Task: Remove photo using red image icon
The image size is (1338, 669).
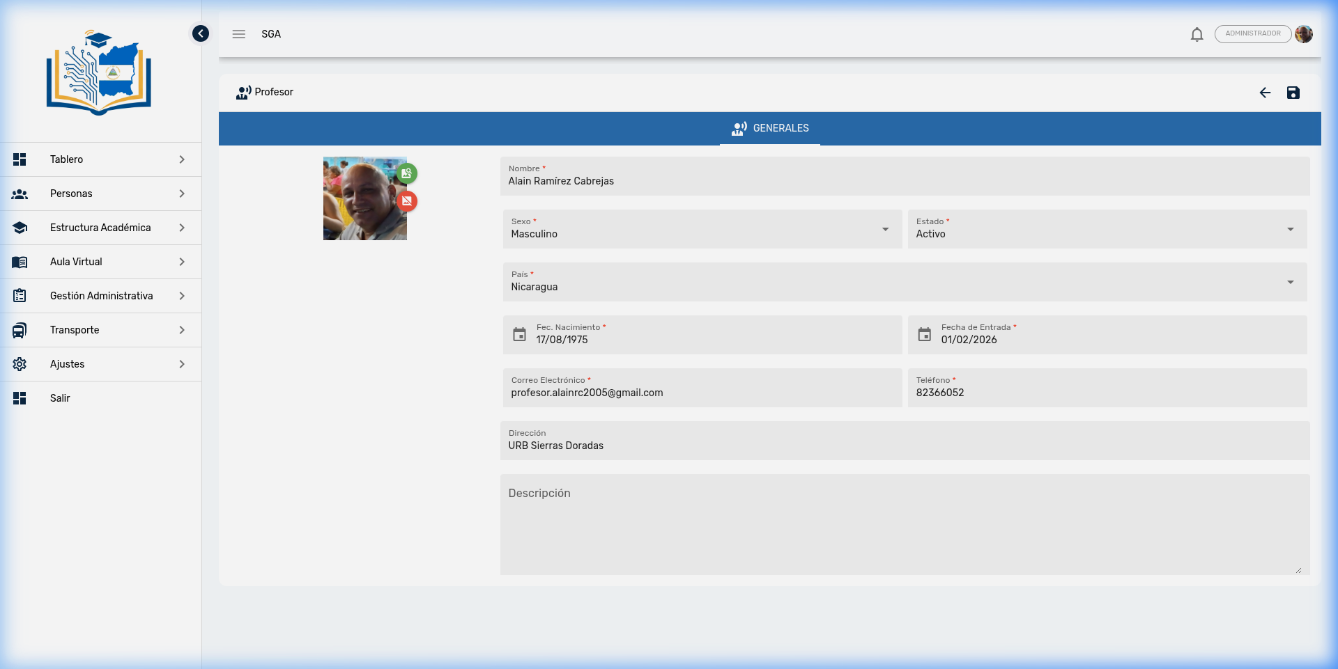Action: (x=407, y=201)
